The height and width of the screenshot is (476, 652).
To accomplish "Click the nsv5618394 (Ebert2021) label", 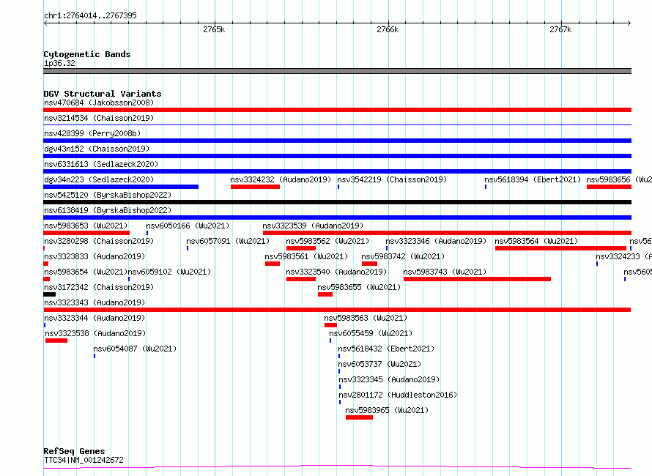I will (533, 179).
